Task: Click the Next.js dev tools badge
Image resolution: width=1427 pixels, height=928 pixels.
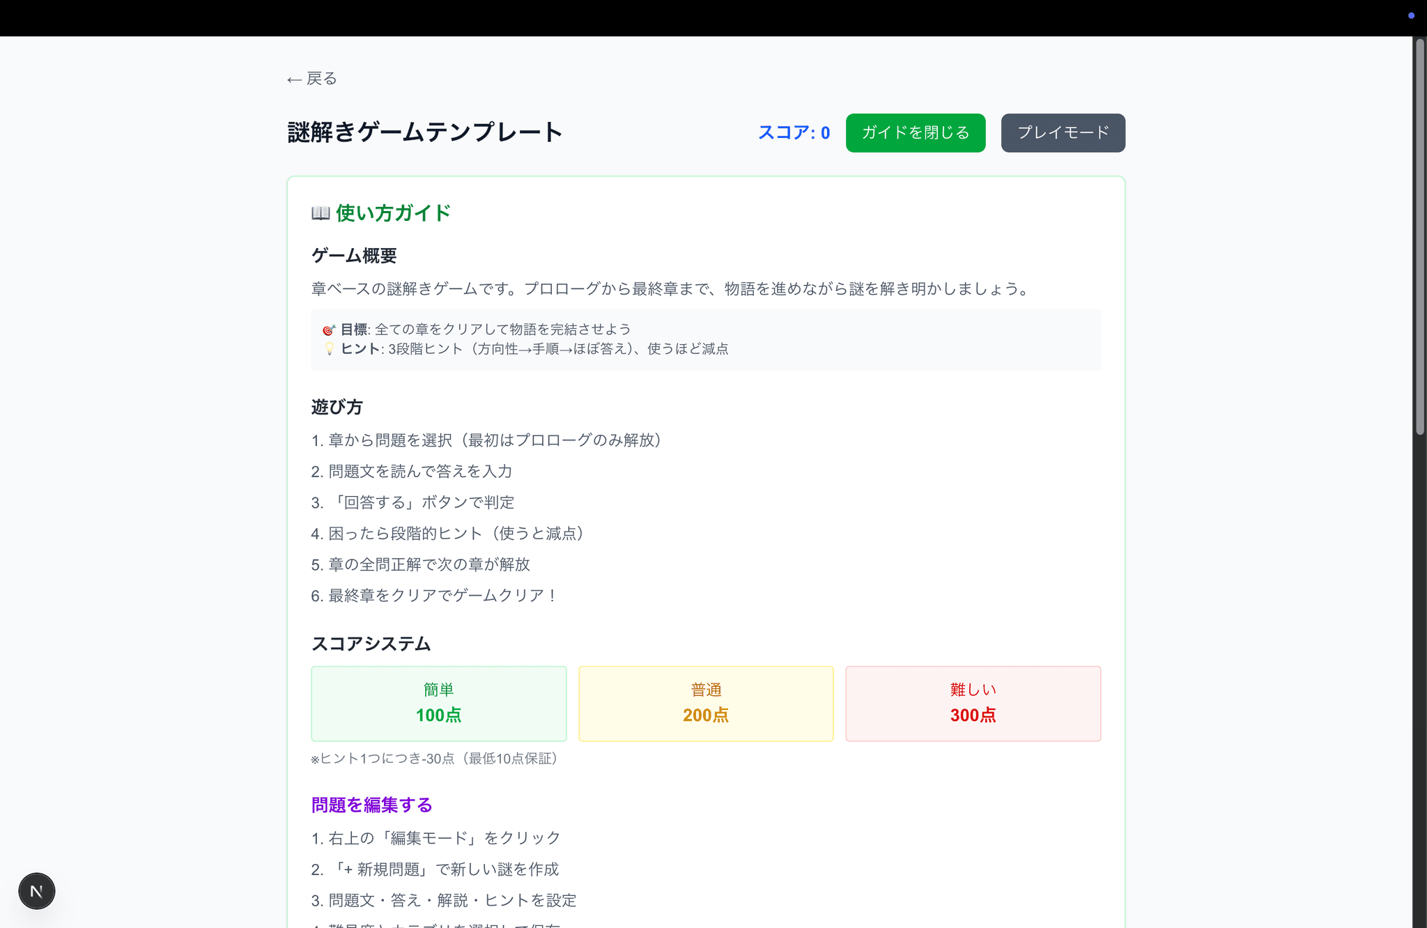Action: click(36, 890)
